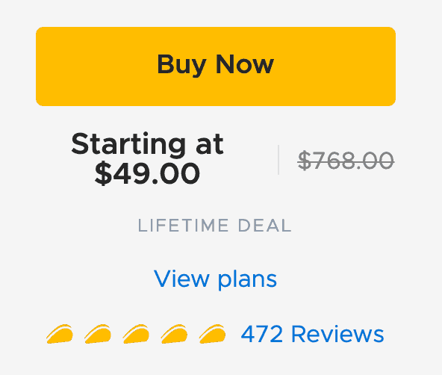Click the first taco rating icon
442x375 pixels.
60,334
